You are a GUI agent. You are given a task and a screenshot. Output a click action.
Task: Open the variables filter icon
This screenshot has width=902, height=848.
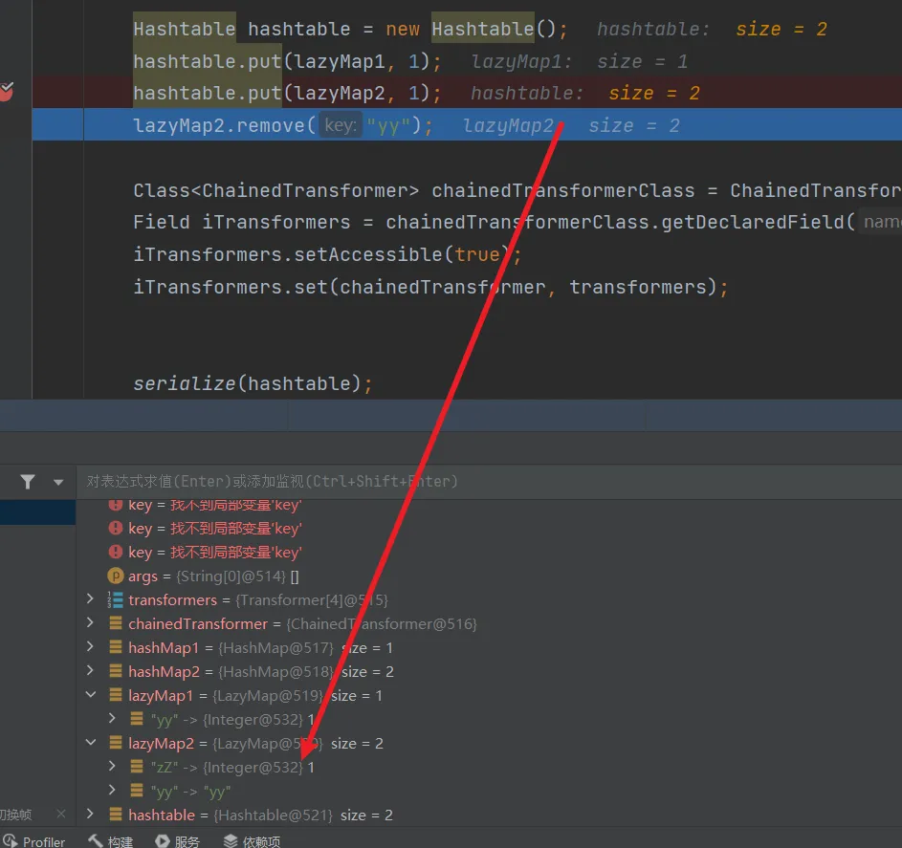point(28,482)
